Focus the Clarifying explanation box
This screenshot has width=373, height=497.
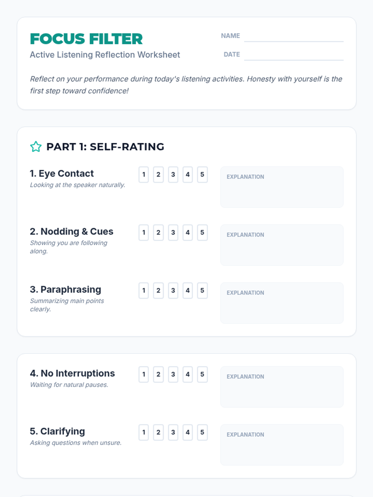(282, 445)
